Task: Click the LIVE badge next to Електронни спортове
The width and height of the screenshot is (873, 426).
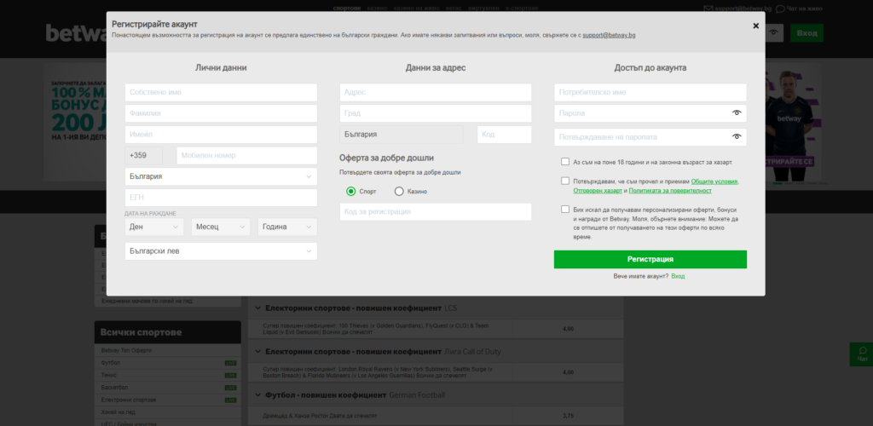Action: click(230, 400)
